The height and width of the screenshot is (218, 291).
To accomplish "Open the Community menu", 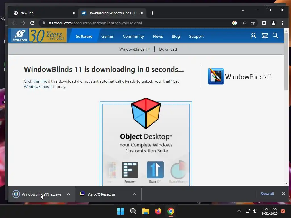I will (133, 36).
